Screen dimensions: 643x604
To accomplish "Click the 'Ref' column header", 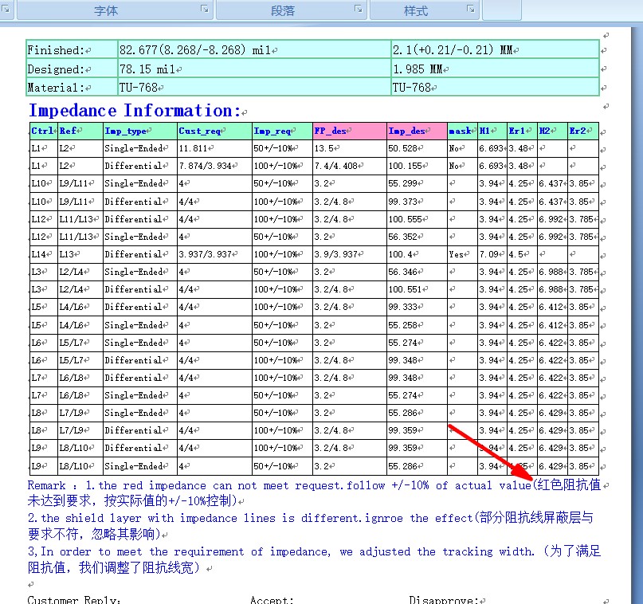I will pyautogui.click(x=80, y=131).
